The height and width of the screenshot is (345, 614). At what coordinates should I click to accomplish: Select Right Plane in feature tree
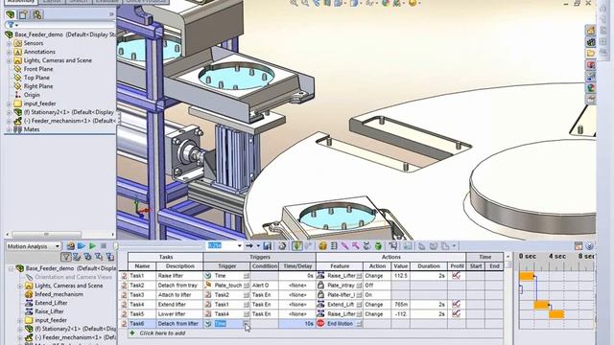tap(38, 86)
